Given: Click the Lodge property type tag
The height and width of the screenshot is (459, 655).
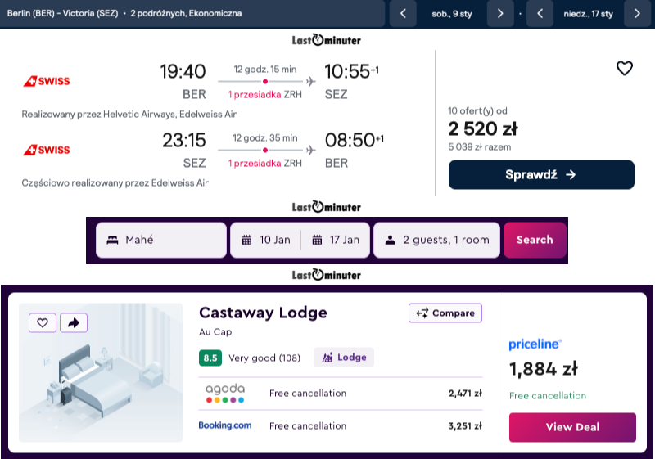Looking at the screenshot, I should click(x=344, y=358).
